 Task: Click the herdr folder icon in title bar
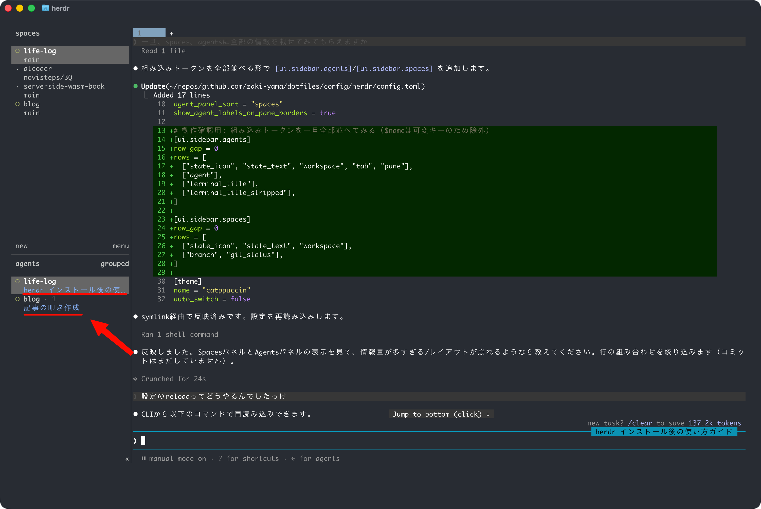(x=45, y=8)
